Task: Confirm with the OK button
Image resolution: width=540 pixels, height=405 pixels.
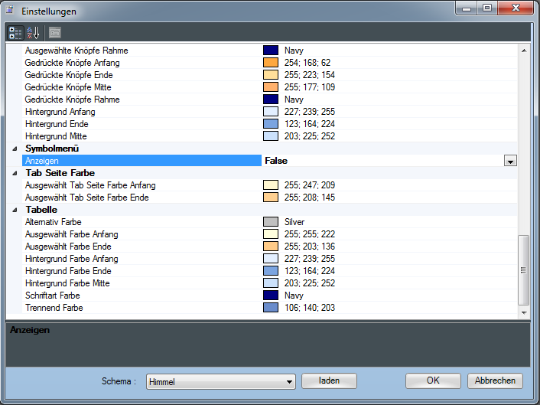Action: (x=433, y=381)
